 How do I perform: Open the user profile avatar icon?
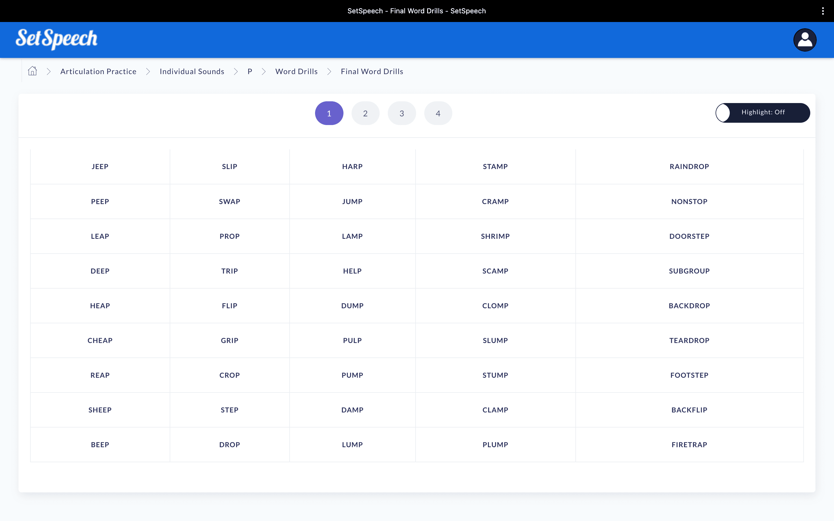click(805, 40)
